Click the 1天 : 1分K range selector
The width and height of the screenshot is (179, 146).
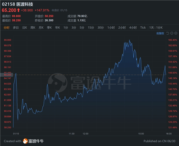(156, 28)
